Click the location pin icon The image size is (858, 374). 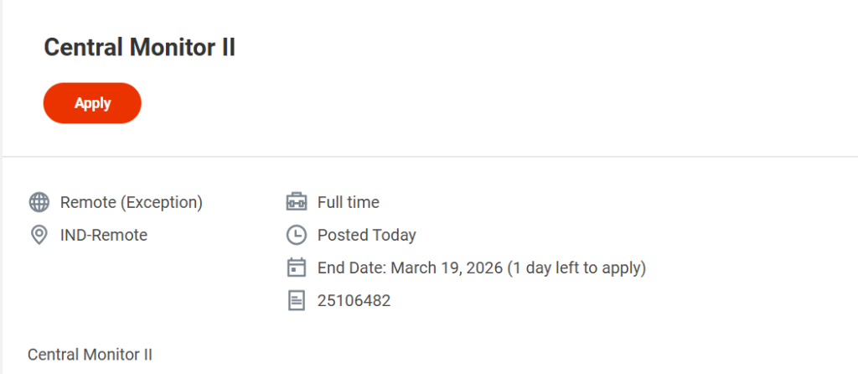coord(39,236)
